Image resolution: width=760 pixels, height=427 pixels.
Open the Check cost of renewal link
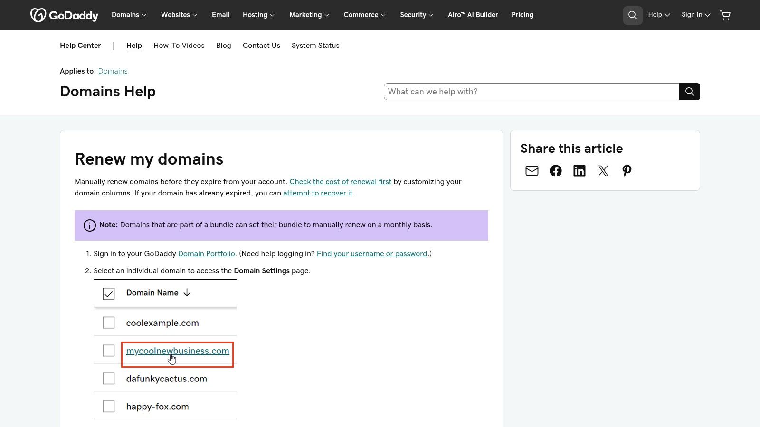340,181
